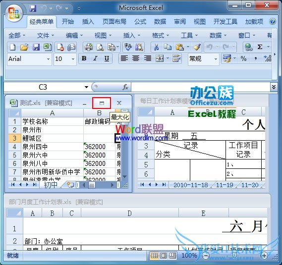
Task: Toggle italic formatting
Action: tap(95, 58)
